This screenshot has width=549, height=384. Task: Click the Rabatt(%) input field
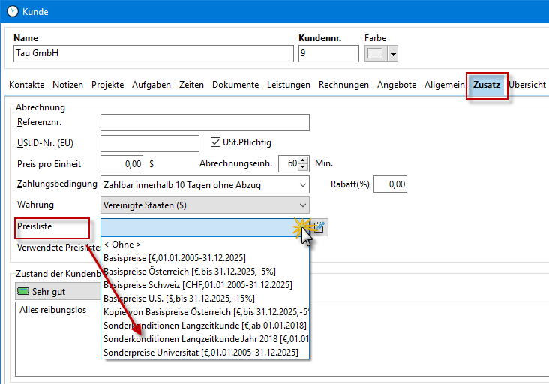coord(390,184)
